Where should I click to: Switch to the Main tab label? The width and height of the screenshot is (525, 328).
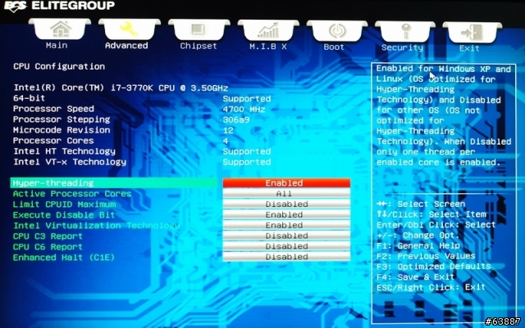pos(57,45)
